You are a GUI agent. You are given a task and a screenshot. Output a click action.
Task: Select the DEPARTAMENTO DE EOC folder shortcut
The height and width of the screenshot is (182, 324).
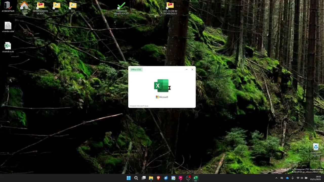pyautogui.click(x=40, y=8)
